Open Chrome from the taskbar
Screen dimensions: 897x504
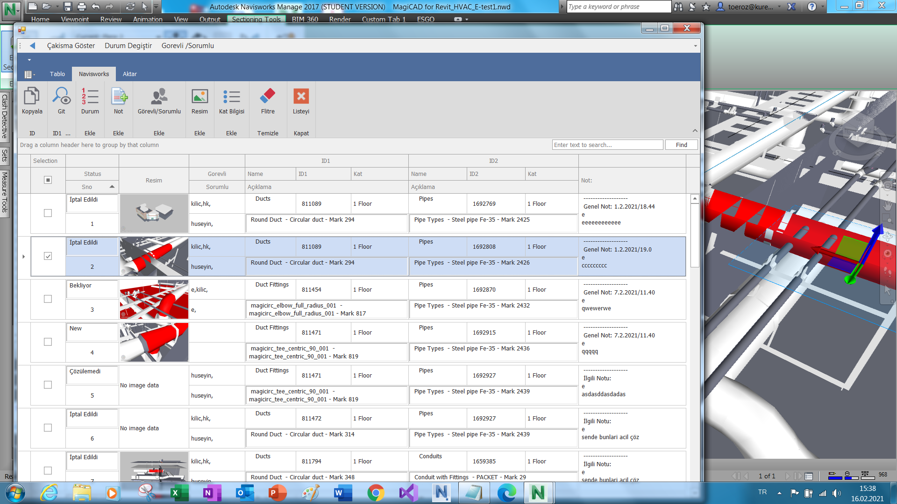coord(376,493)
